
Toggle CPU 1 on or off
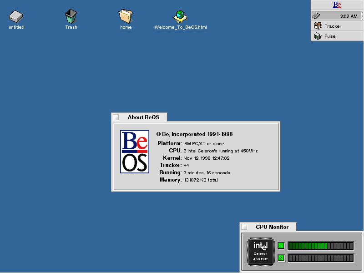click(x=281, y=246)
